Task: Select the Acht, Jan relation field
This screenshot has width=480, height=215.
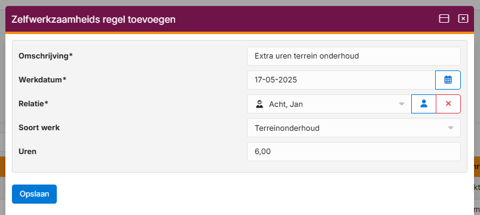Action: [329, 104]
